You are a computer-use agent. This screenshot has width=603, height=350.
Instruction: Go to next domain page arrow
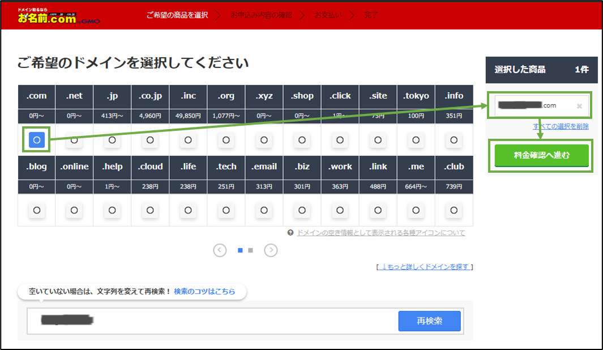(271, 250)
